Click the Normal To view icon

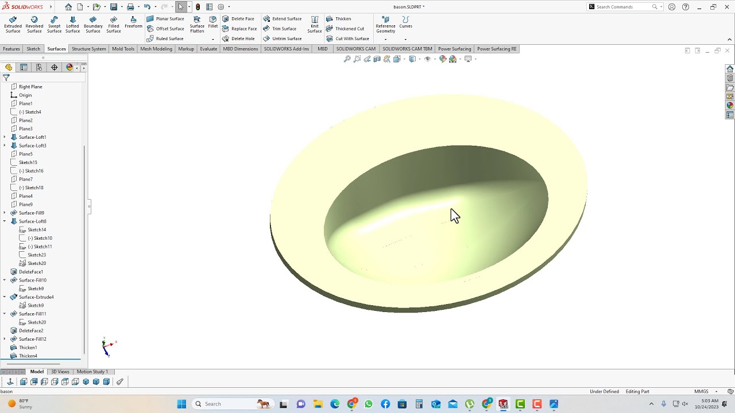point(10,382)
